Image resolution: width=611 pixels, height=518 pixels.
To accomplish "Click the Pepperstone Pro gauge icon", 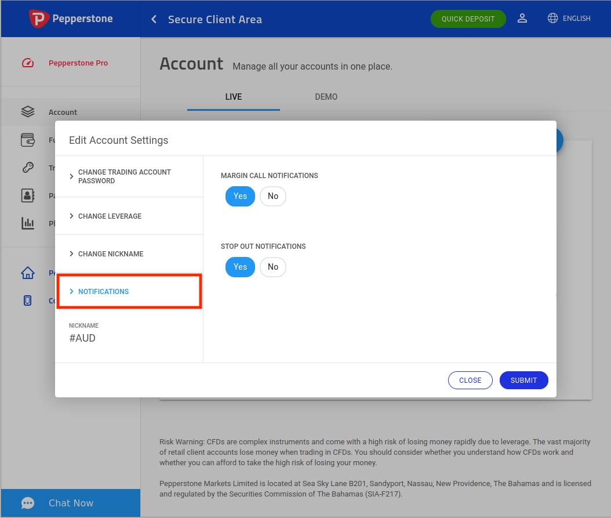I will (28, 63).
